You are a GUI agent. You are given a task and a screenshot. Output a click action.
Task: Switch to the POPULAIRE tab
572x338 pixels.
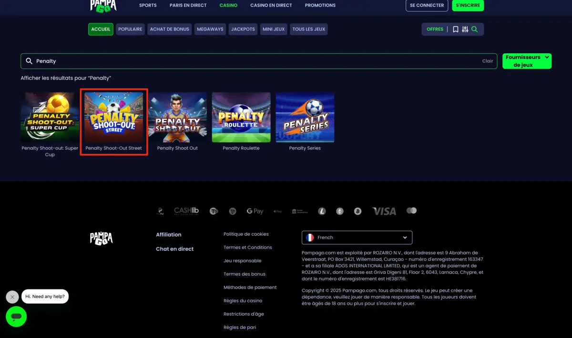130,29
